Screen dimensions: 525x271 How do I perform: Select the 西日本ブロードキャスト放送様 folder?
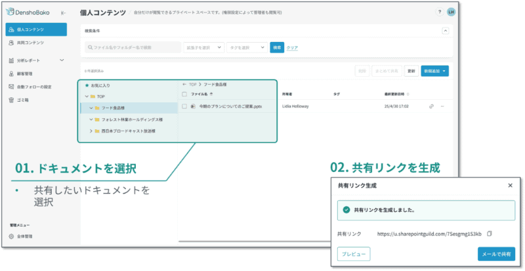pyautogui.click(x=129, y=131)
